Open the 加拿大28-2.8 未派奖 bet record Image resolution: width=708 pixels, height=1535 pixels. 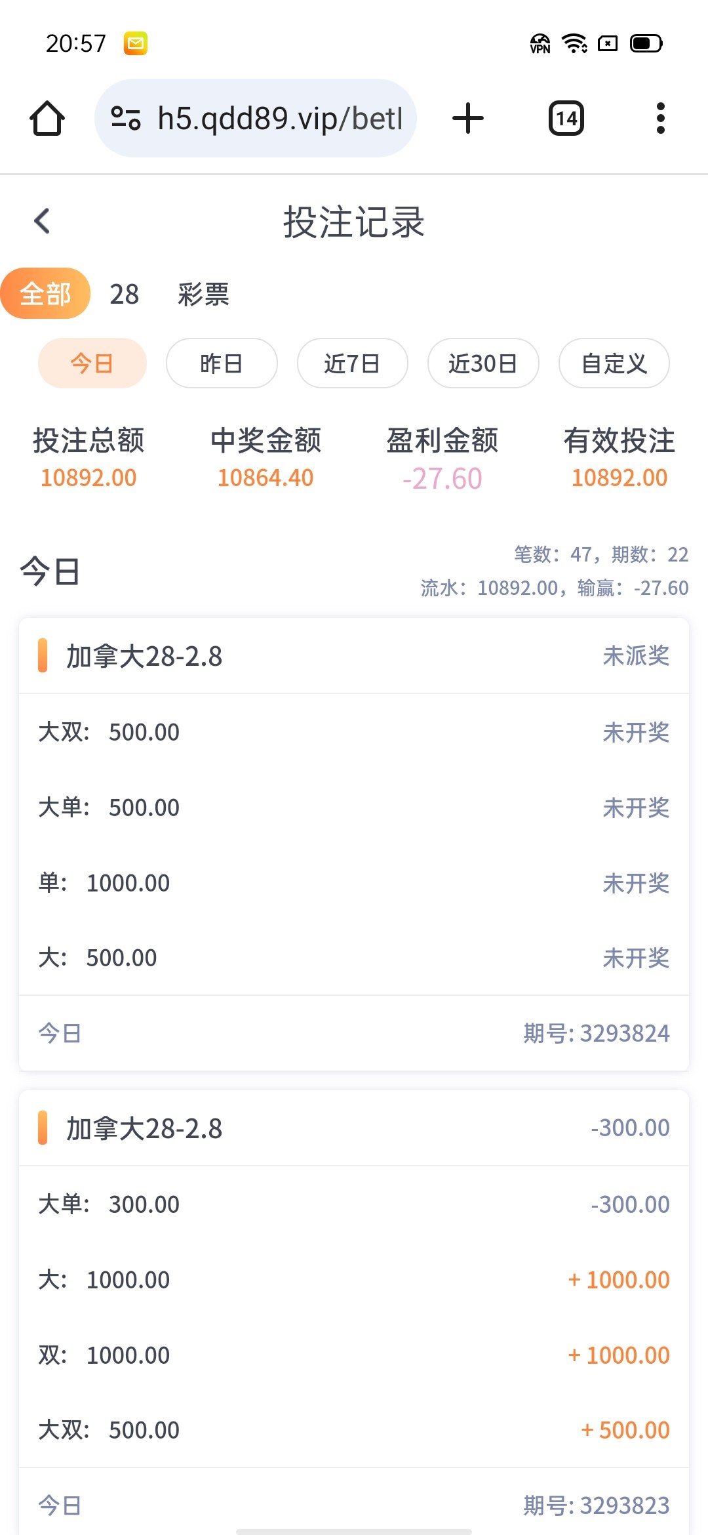coord(354,656)
